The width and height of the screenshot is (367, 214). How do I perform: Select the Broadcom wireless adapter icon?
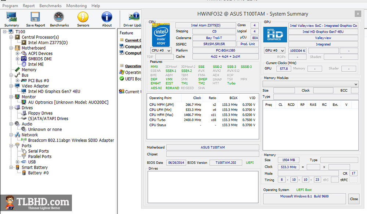pyautogui.click(x=24, y=140)
